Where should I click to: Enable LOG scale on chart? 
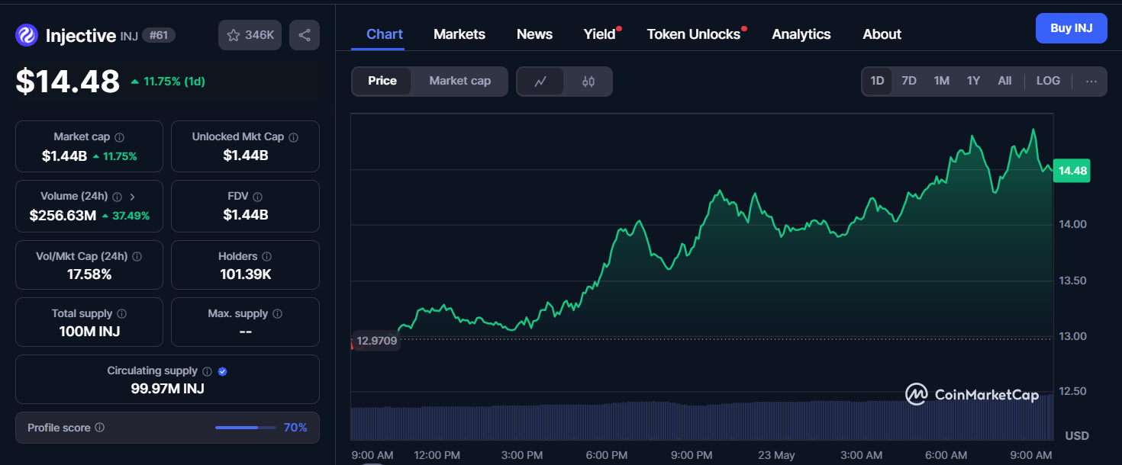[x=1048, y=81]
